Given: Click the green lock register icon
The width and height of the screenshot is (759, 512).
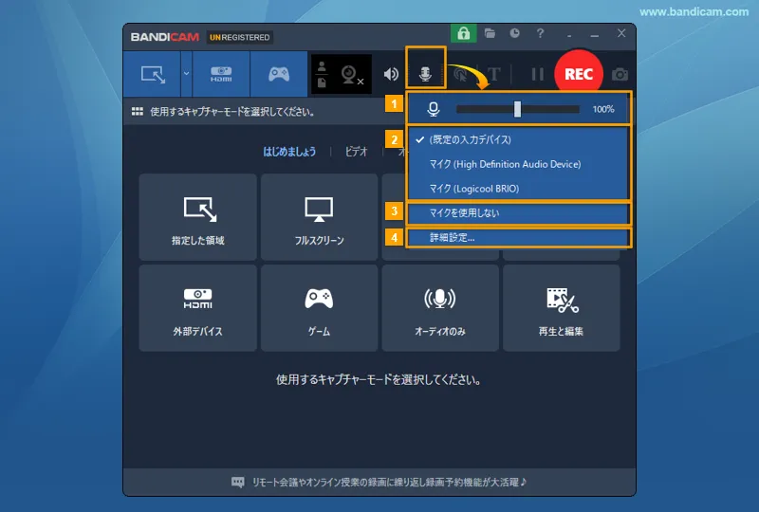Looking at the screenshot, I should (464, 33).
